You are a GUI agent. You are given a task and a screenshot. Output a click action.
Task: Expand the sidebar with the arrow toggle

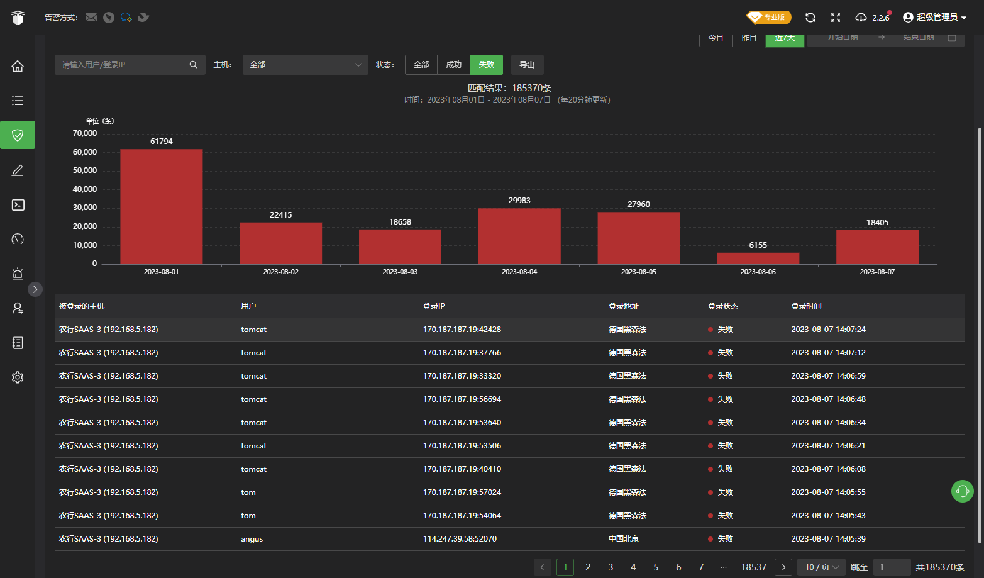coord(35,289)
